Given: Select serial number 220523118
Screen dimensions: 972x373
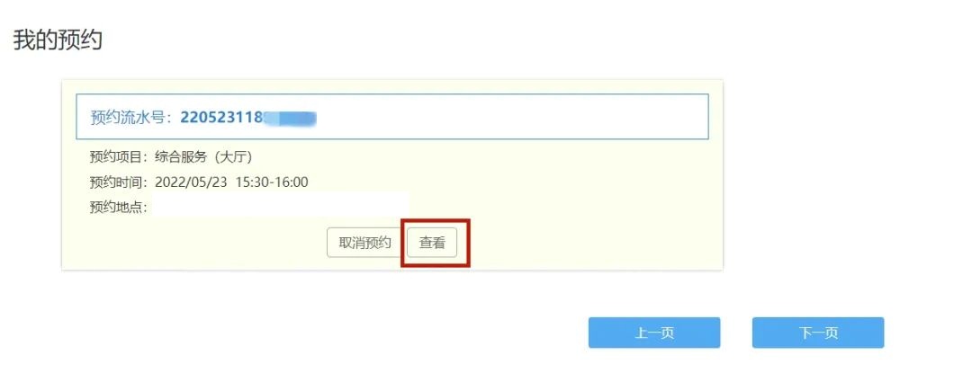Looking at the screenshot, I should [221, 118].
